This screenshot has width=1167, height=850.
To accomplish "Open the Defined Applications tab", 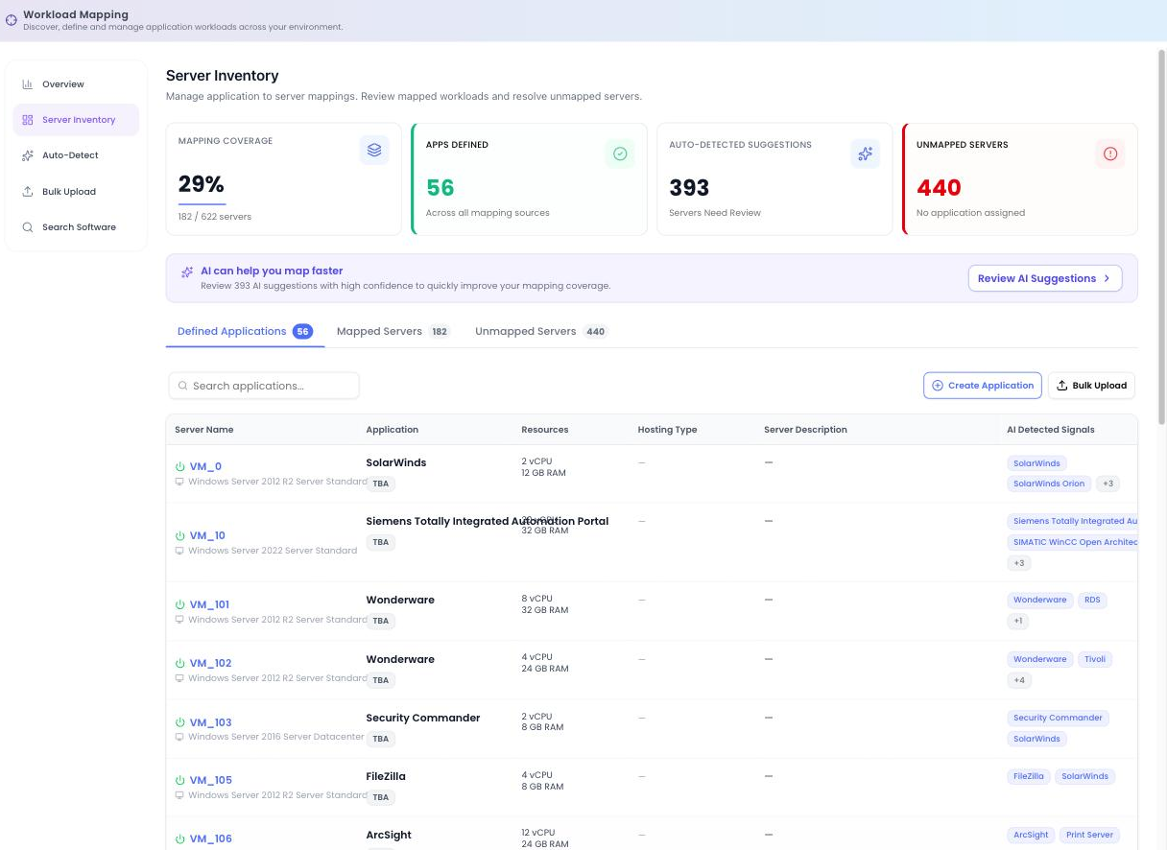I will click(245, 331).
